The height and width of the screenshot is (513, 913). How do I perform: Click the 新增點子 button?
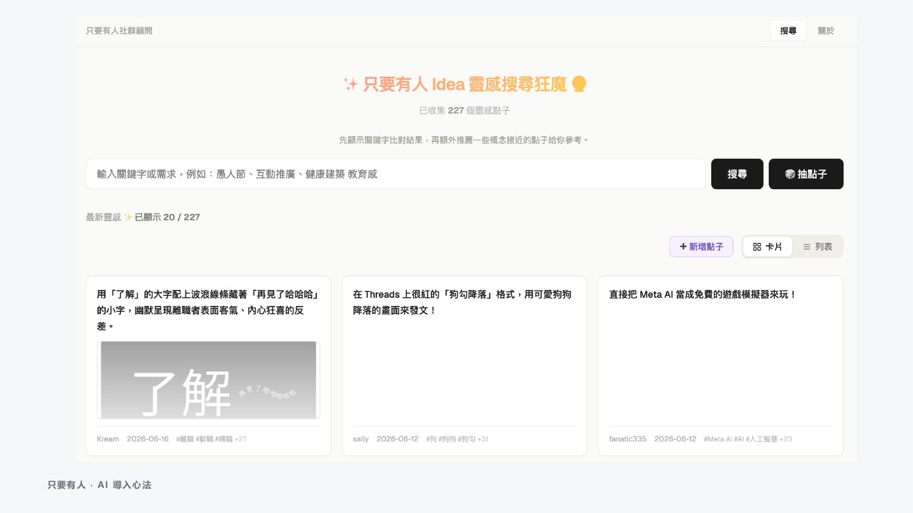(701, 247)
